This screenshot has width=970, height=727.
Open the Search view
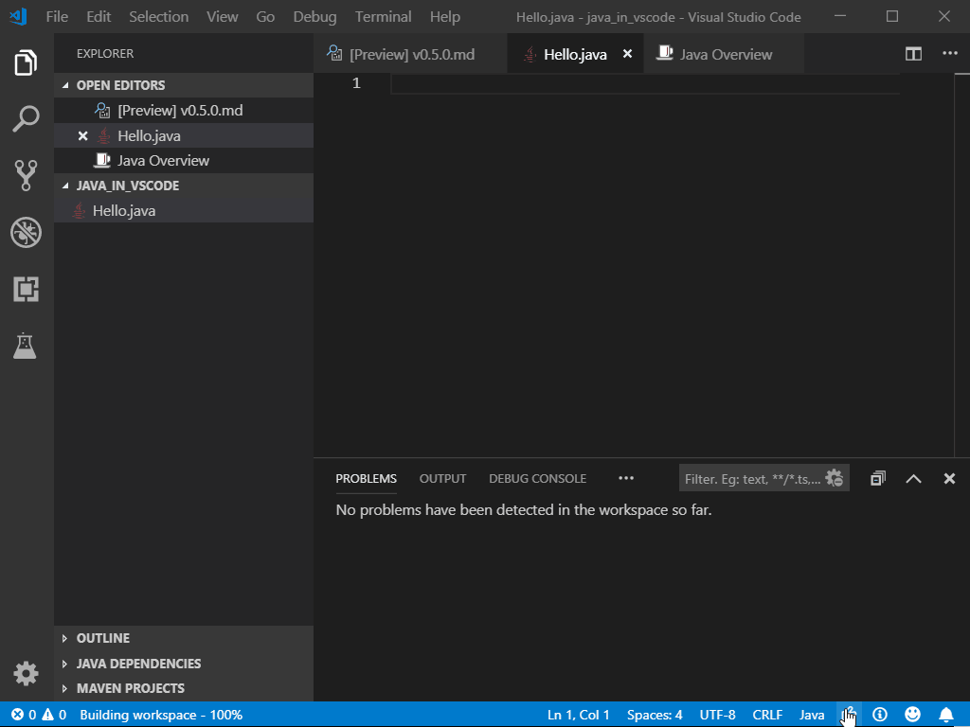(26, 118)
